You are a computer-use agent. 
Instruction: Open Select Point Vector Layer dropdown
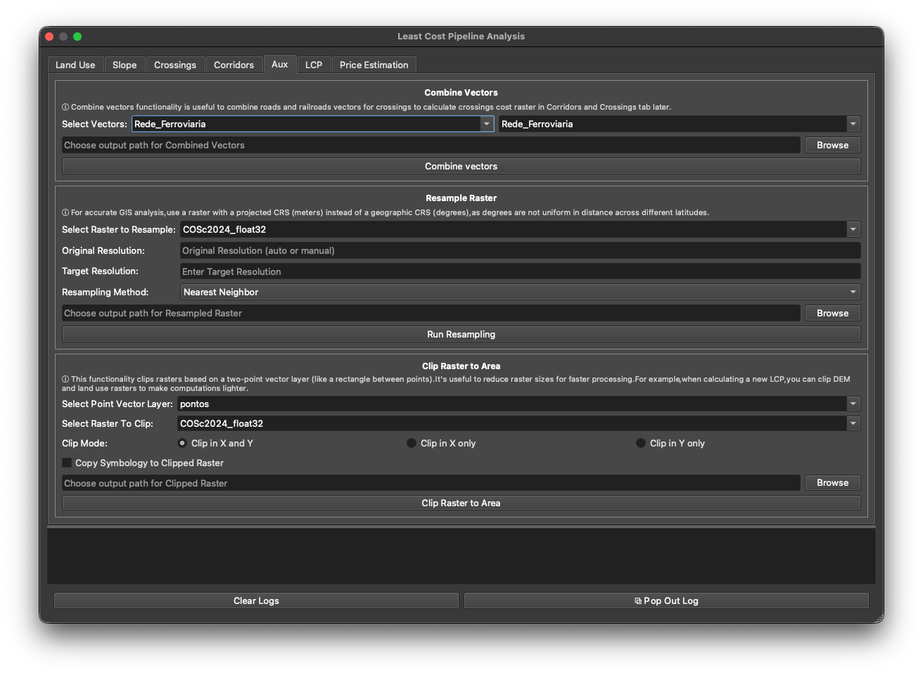click(518, 404)
